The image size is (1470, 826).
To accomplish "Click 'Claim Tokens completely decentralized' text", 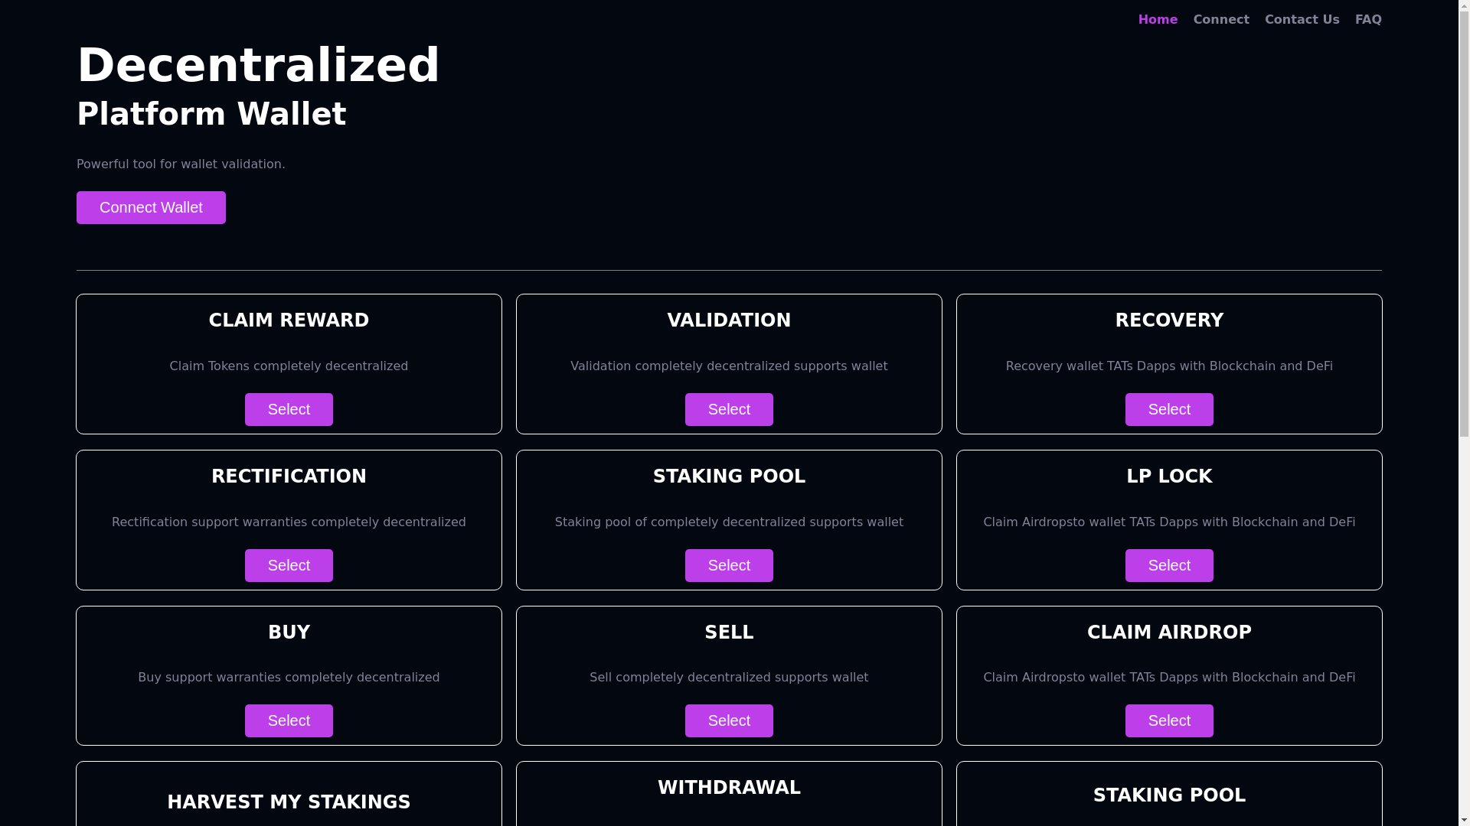I will click(289, 366).
